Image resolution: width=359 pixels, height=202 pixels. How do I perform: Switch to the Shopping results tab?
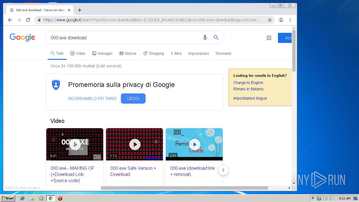(x=154, y=53)
